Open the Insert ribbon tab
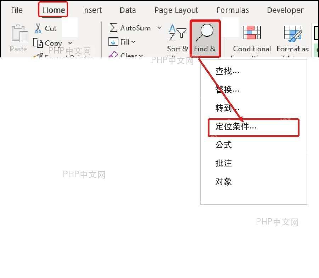The height and width of the screenshot is (278, 319). (x=92, y=10)
